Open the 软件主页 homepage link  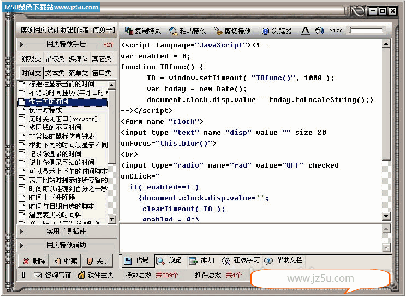point(95,275)
